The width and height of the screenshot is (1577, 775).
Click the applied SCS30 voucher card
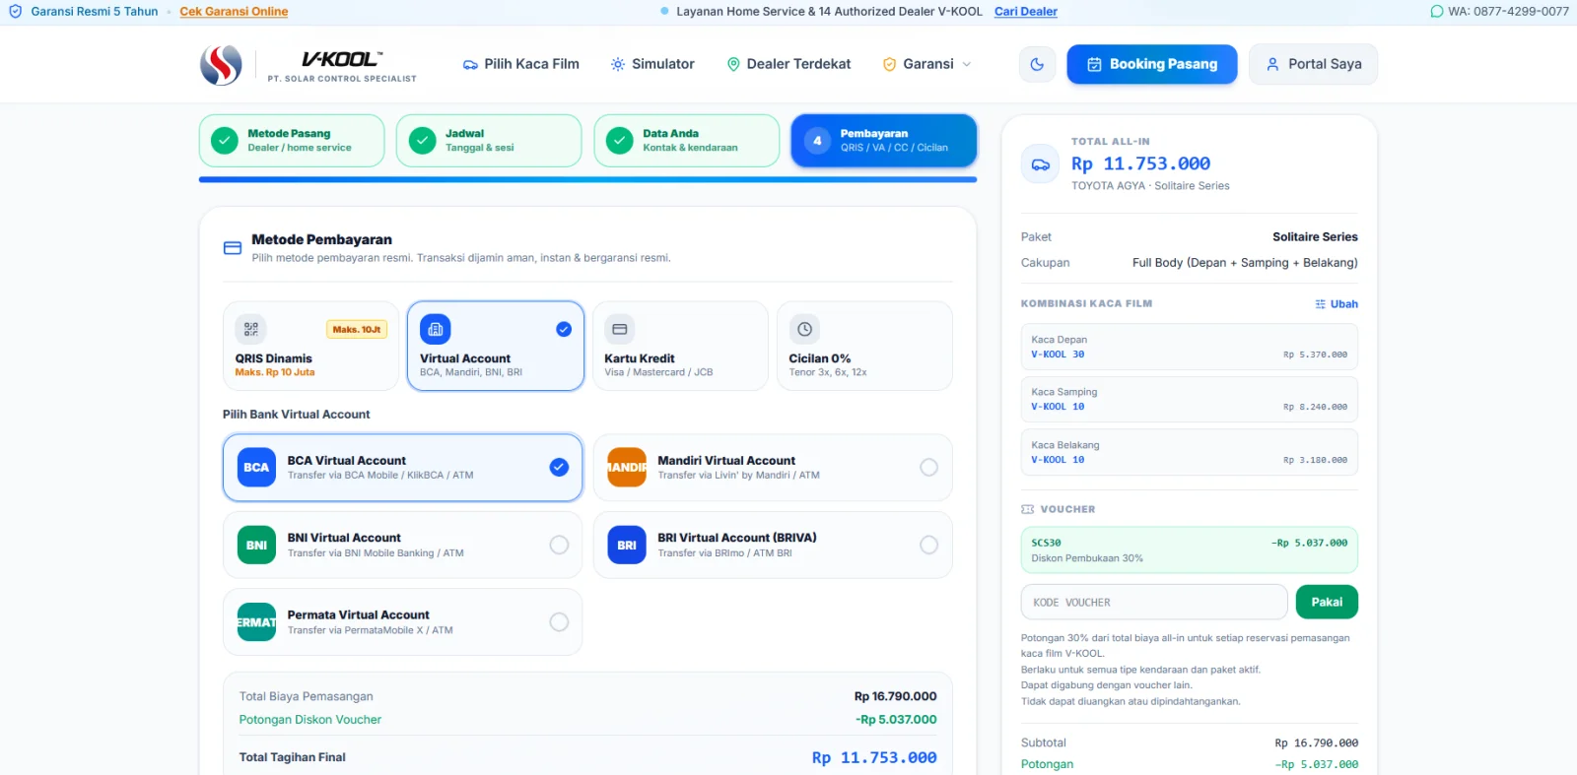[1190, 549]
